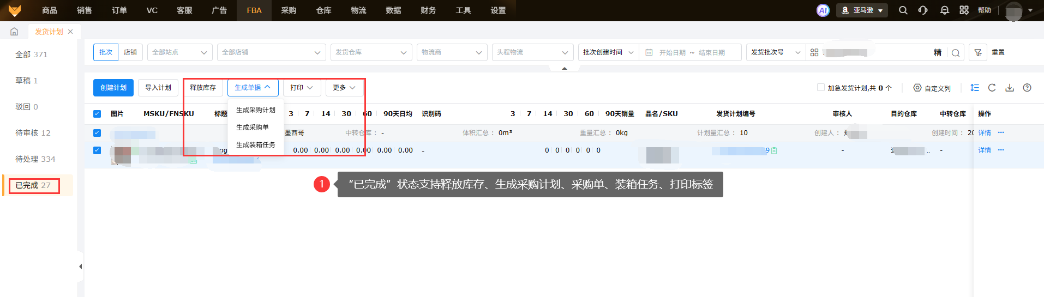Click the three-dot more icon in 墨西哥 row

[1001, 132]
